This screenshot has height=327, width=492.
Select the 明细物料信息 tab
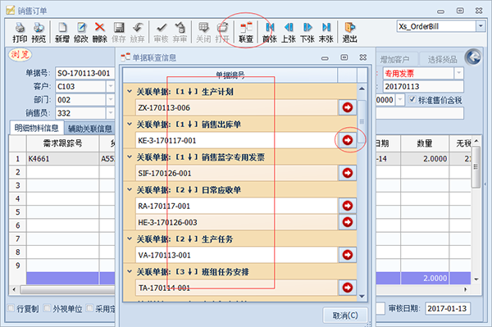point(36,128)
